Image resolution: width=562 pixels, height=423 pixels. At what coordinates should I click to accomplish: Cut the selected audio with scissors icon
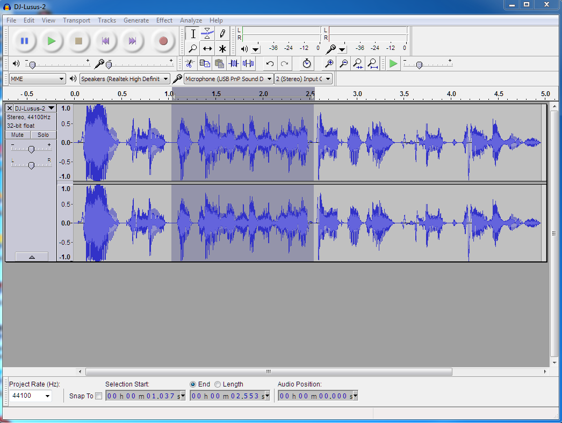pos(190,63)
